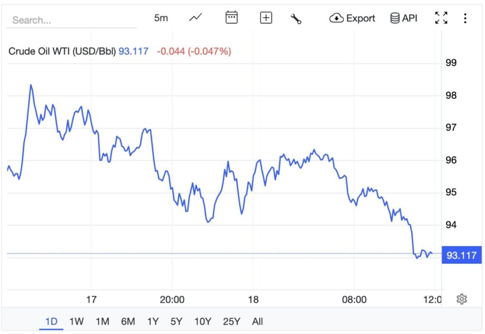Select the 10Y timeframe
The image size is (485, 334).
coord(203,321)
